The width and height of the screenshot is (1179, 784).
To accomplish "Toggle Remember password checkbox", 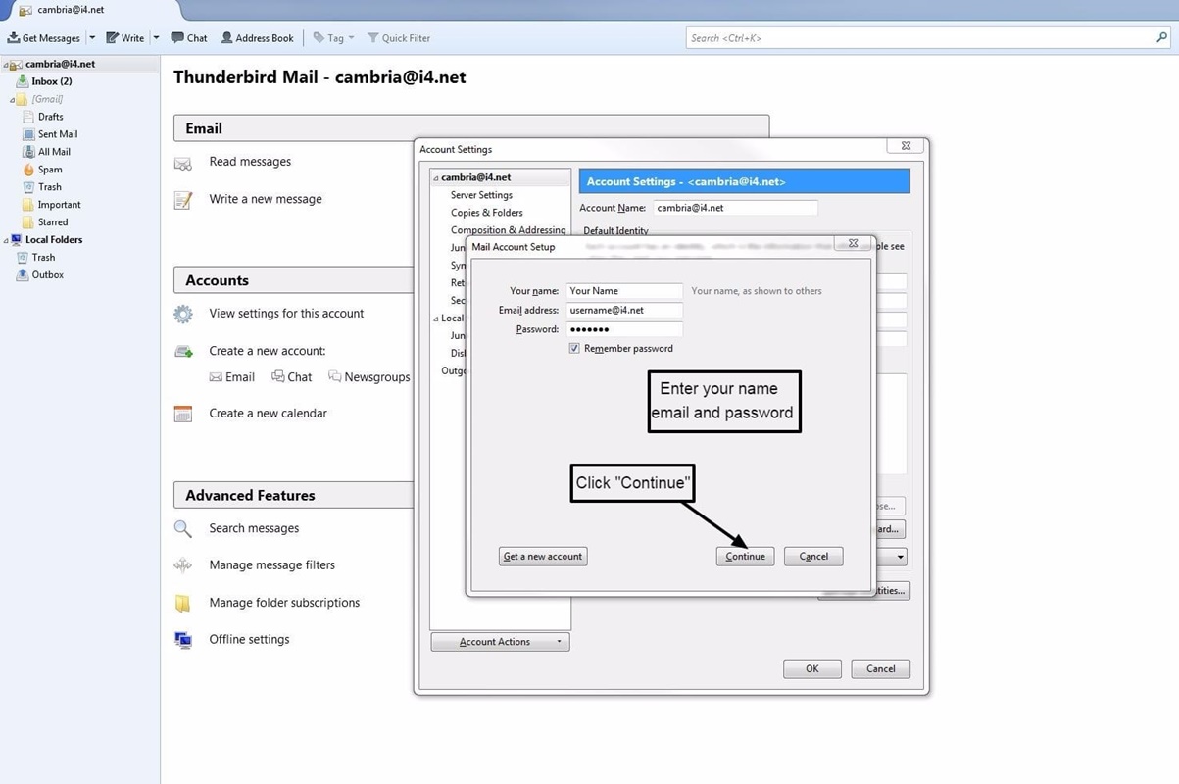I will tap(574, 349).
